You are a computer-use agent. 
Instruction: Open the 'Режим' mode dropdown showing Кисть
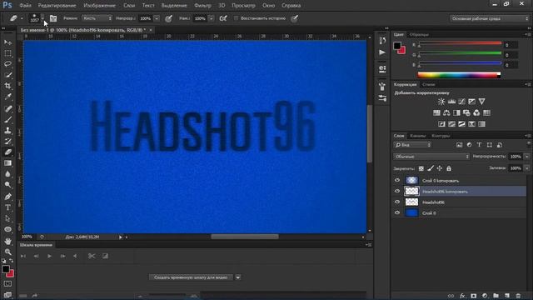(x=97, y=18)
